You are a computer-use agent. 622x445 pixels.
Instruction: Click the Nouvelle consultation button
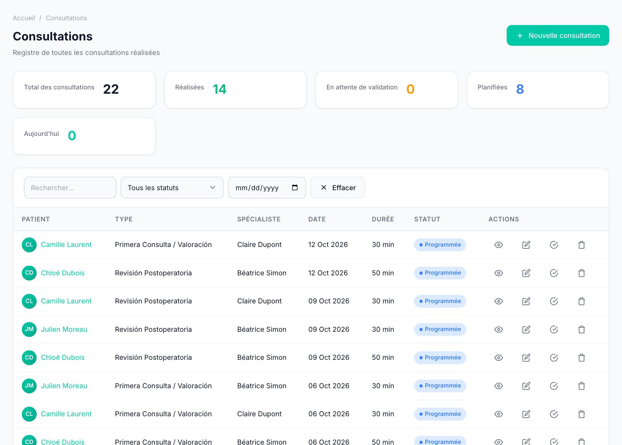(557, 35)
